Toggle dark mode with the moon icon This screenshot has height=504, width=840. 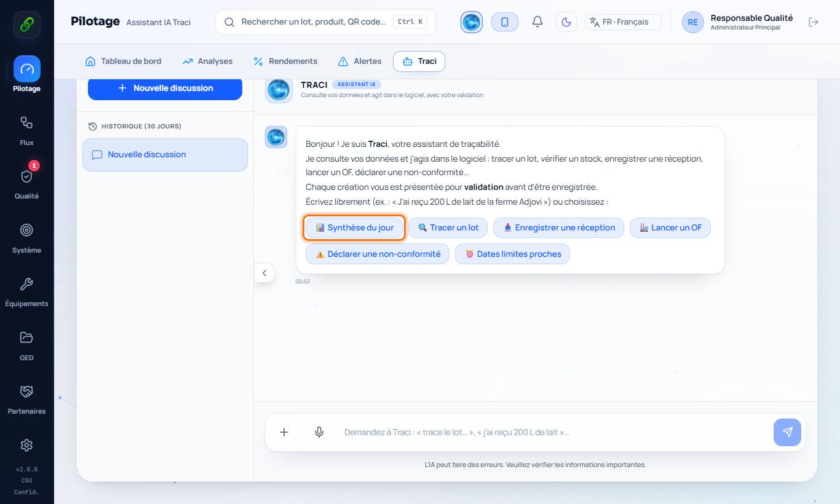(x=566, y=22)
